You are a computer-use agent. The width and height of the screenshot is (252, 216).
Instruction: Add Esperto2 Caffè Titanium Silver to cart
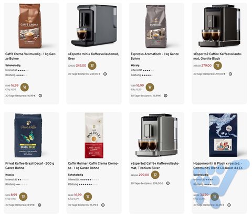click(155, 175)
